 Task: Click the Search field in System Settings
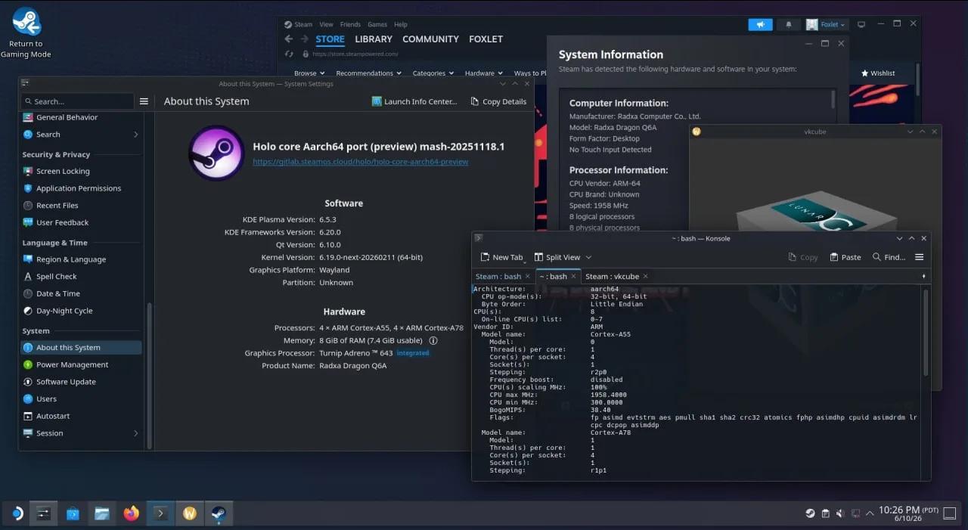77,101
